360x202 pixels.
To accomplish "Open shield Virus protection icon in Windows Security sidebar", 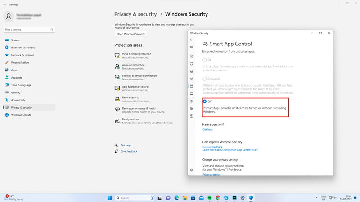I will (x=192, y=64).
